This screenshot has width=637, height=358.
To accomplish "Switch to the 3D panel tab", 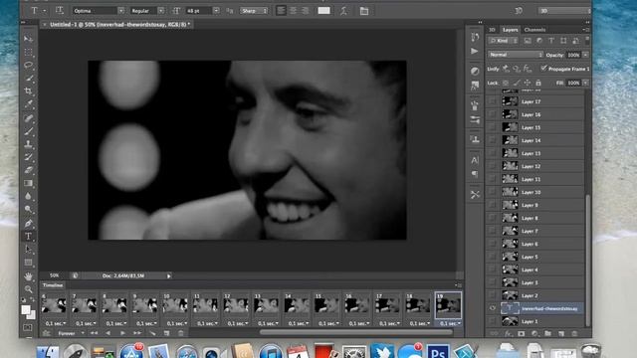I will click(492, 30).
